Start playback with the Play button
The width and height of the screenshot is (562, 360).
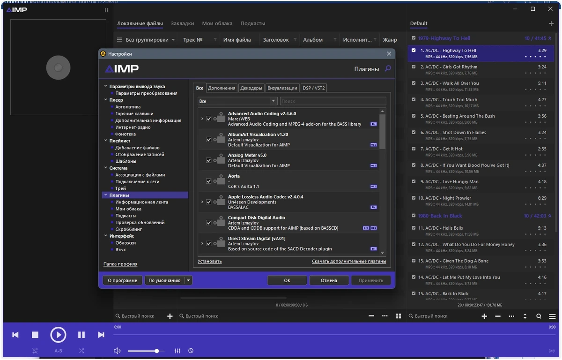pos(58,335)
